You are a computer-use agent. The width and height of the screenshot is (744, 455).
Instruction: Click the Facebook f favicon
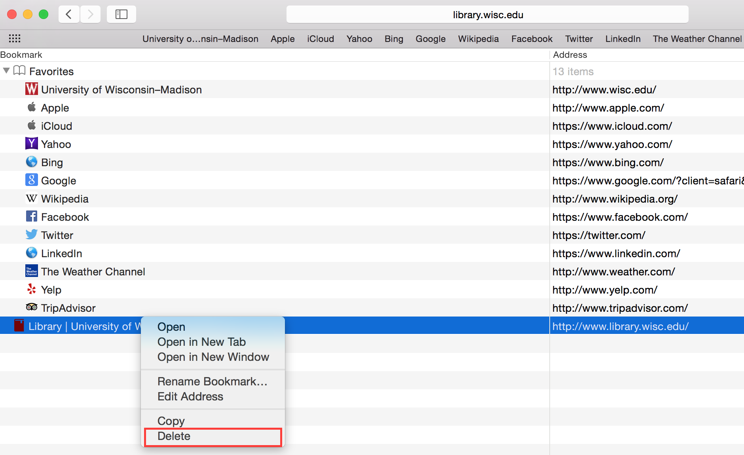tap(32, 216)
